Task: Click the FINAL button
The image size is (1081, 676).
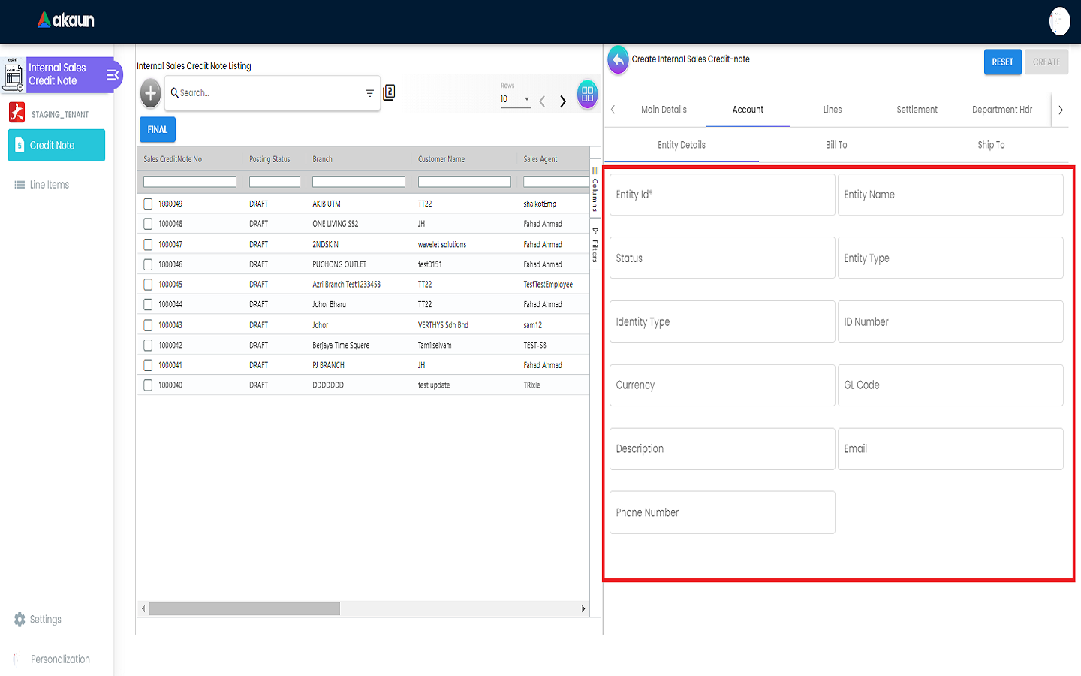Action: click(158, 130)
